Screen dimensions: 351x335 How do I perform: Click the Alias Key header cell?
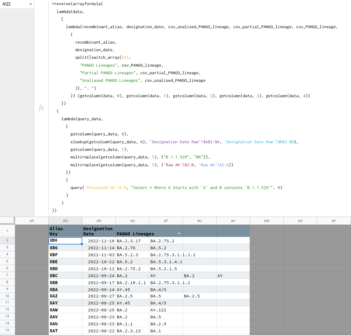point(65,231)
